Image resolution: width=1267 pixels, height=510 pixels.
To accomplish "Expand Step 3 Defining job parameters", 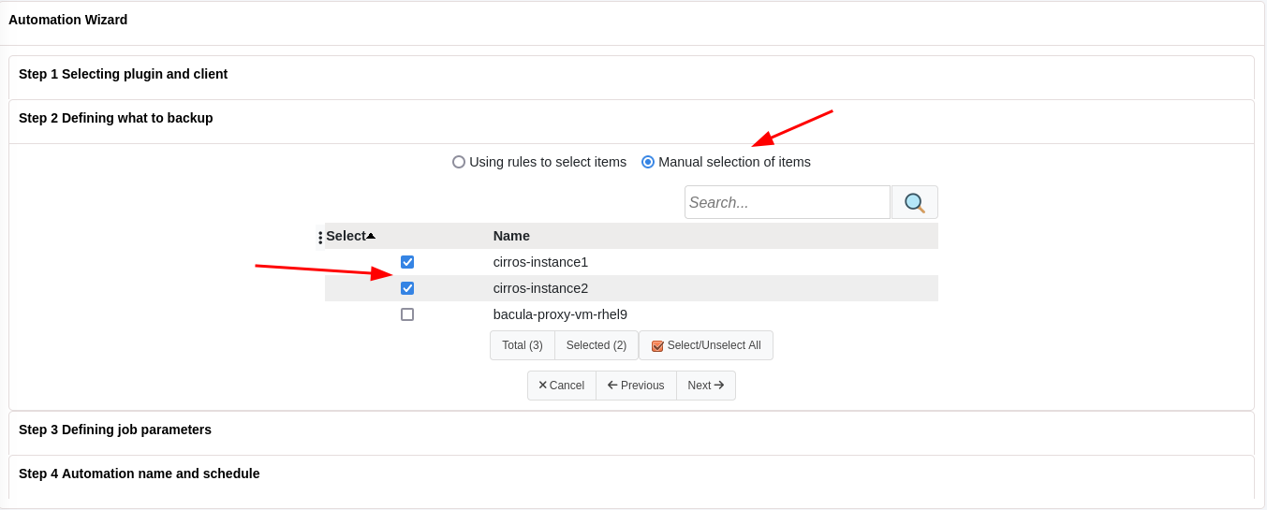I will click(115, 430).
